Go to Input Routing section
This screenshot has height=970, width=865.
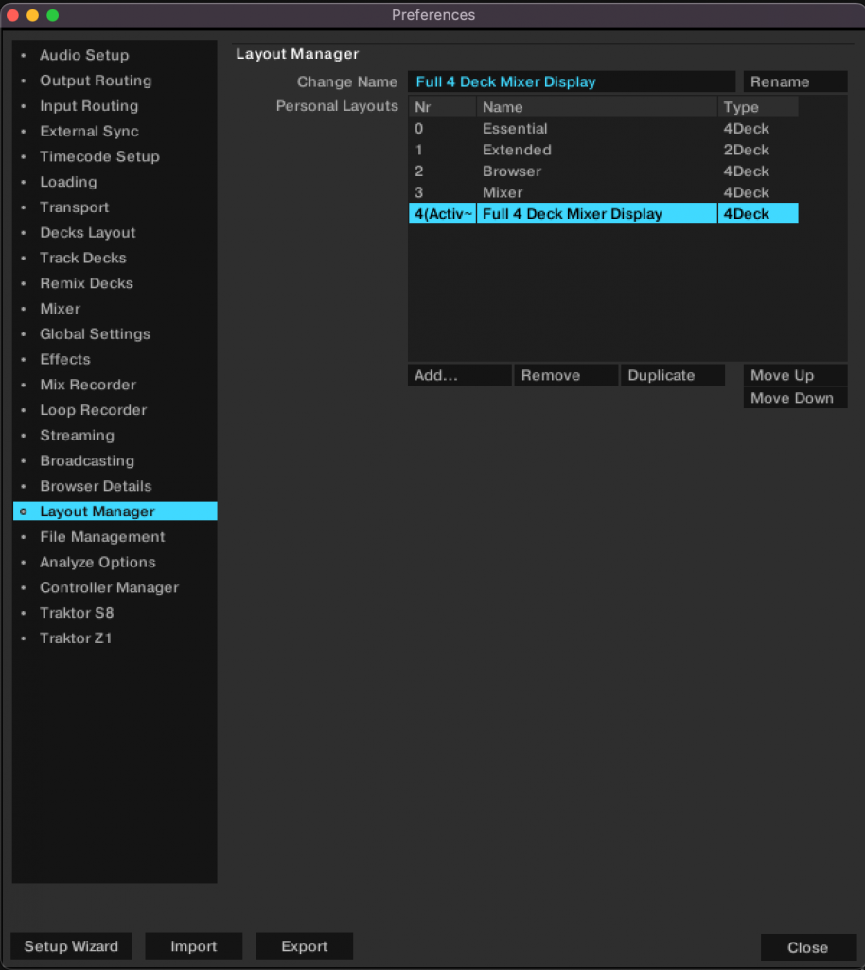coord(115,106)
